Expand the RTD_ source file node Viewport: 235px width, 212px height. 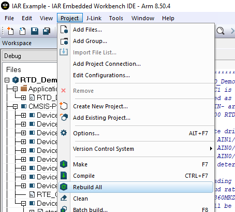pos(24,97)
